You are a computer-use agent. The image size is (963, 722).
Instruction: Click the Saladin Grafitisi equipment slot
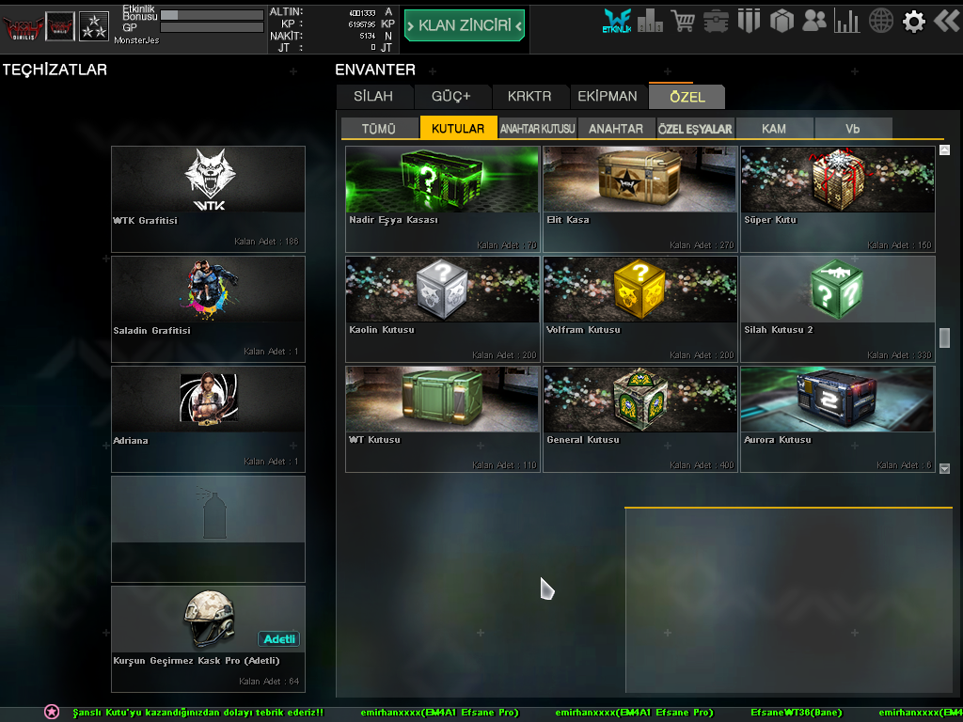click(208, 309)
